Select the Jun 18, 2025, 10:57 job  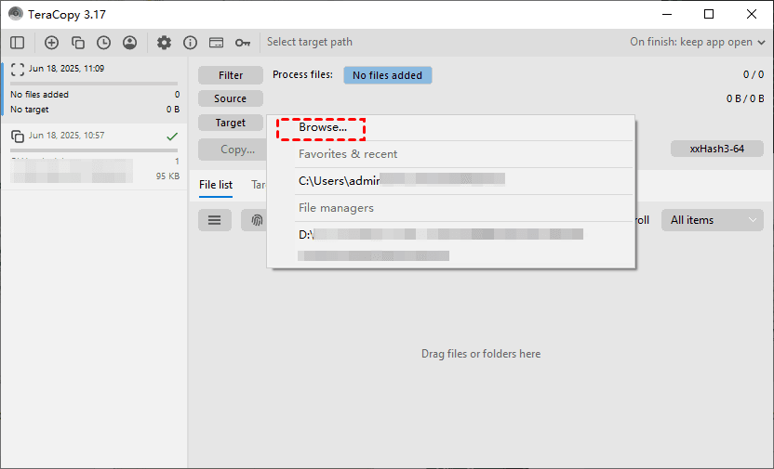tap(94, 156)
